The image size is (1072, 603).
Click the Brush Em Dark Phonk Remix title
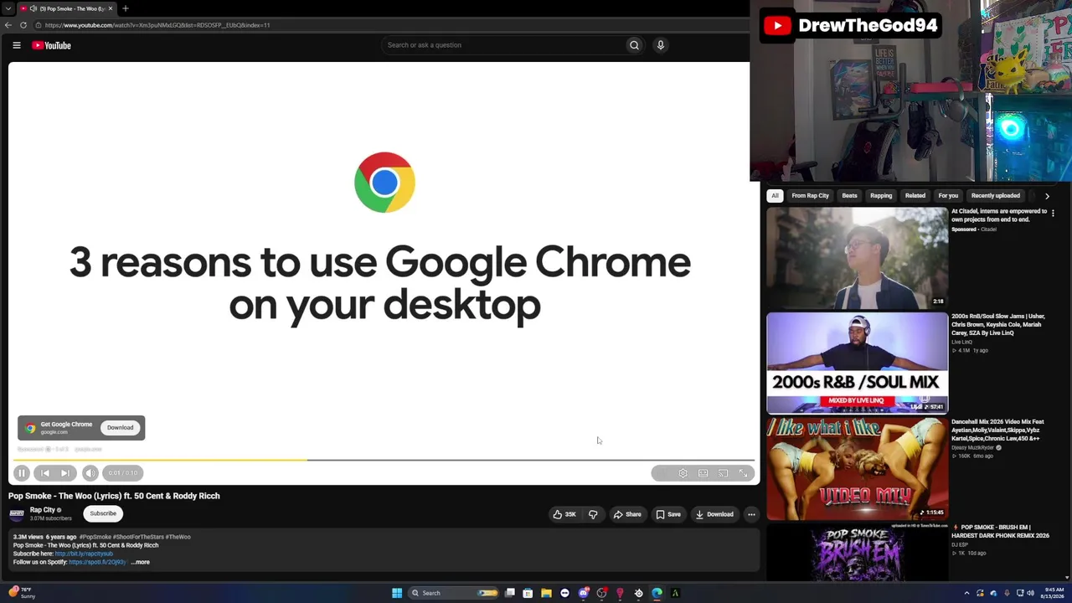click(x=1000, y=532)
